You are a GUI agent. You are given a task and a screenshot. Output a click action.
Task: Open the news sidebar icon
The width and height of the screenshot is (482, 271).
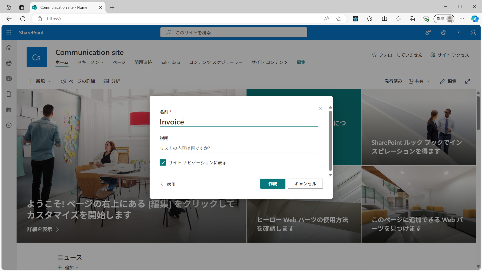(x=9, y=79)
